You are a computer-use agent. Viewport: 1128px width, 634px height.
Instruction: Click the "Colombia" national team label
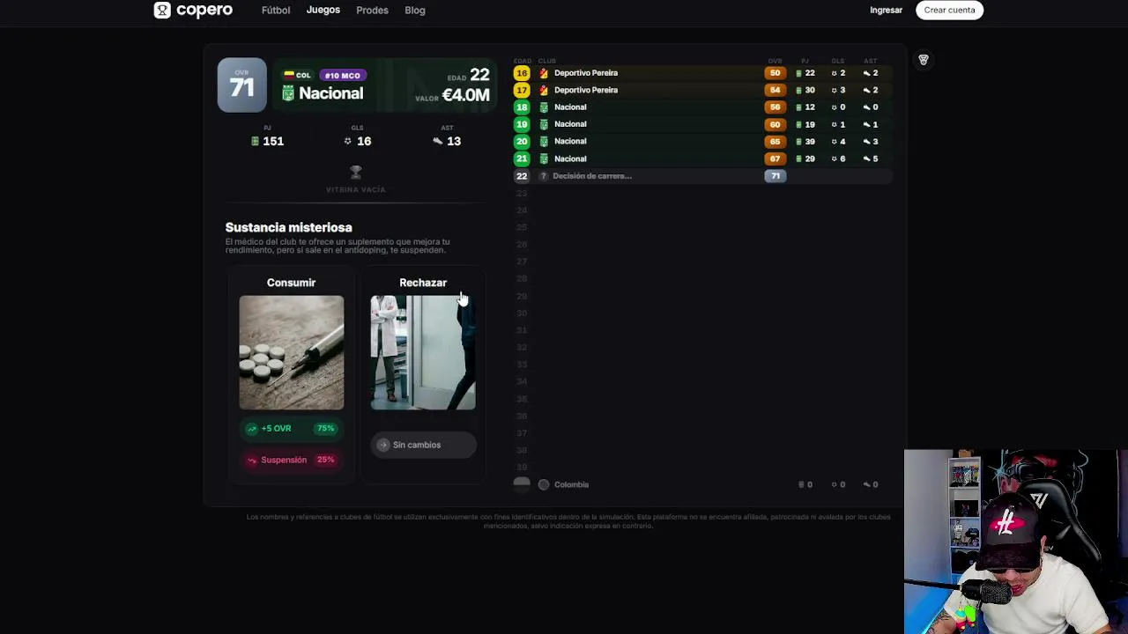[571, 484]
